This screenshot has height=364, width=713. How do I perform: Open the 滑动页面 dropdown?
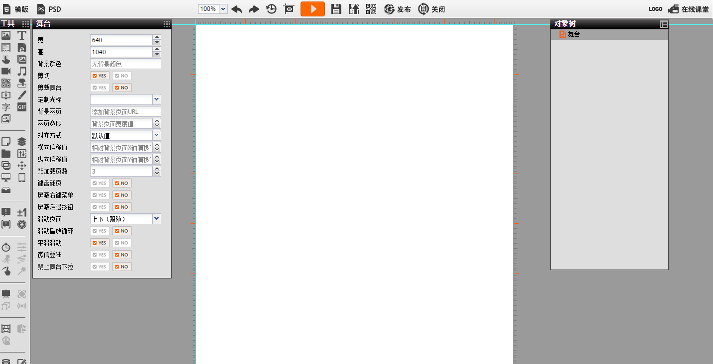tap(157, 219)
